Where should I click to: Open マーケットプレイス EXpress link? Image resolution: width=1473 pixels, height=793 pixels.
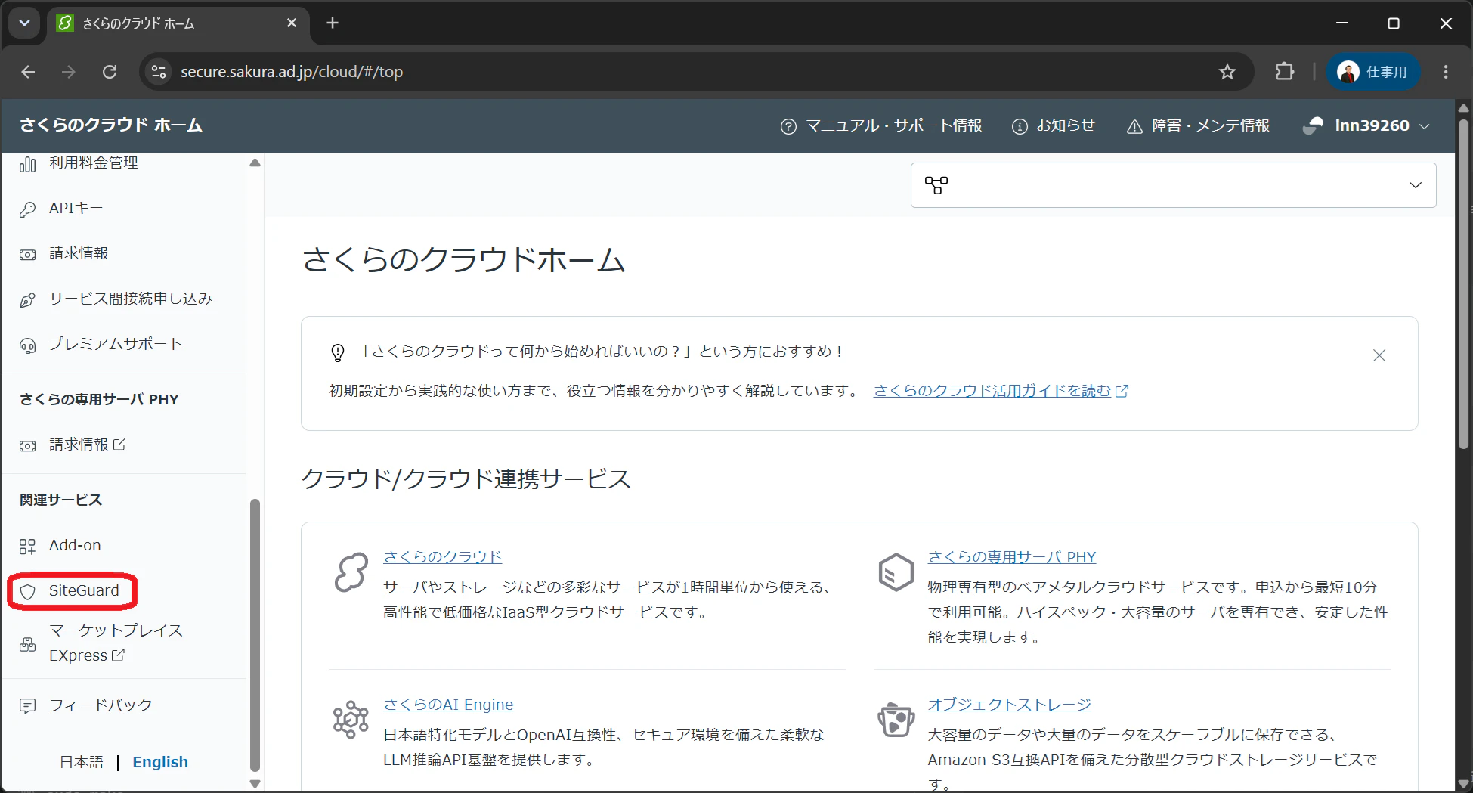116,643
